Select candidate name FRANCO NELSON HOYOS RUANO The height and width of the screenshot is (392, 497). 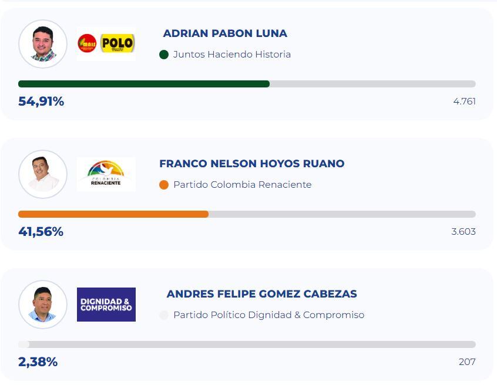click(x=251, y=164)
